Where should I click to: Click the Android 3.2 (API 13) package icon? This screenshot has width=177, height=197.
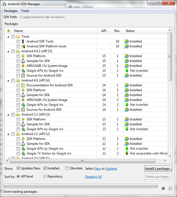(18, 114)
